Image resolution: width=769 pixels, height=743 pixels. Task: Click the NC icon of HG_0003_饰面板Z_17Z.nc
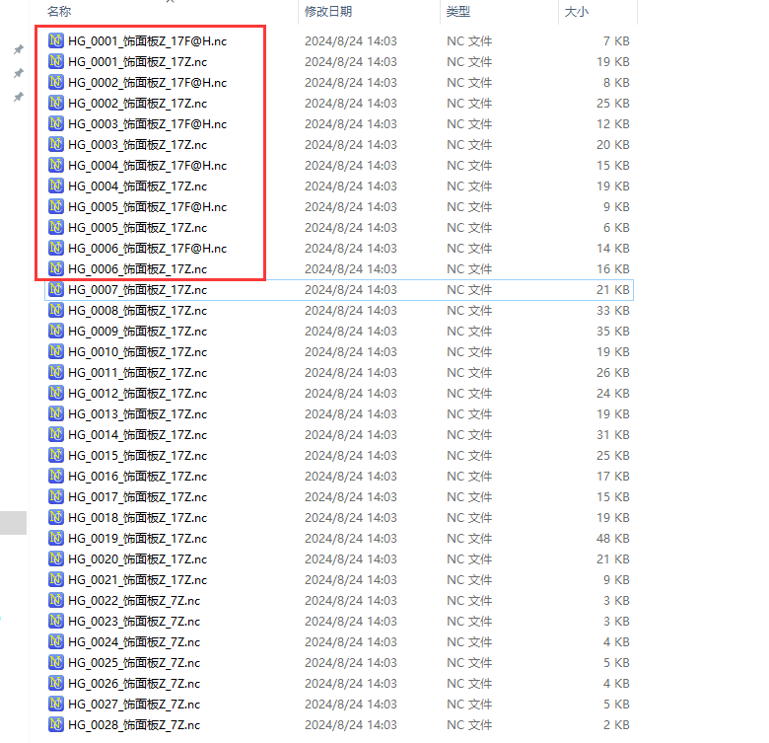56,144
